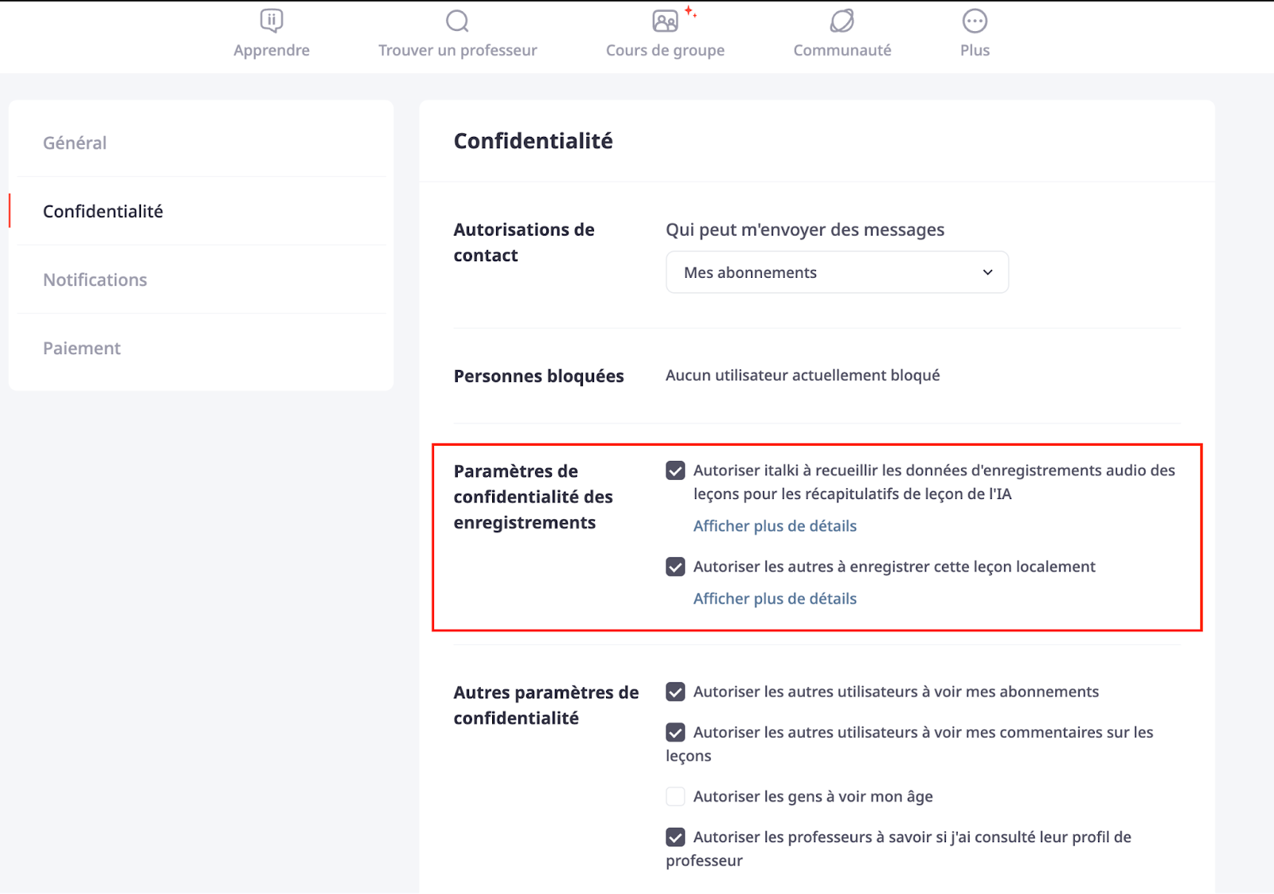Open the Cours de groupe icon
The image size is (1274, 894).
[x=666, y=21]
